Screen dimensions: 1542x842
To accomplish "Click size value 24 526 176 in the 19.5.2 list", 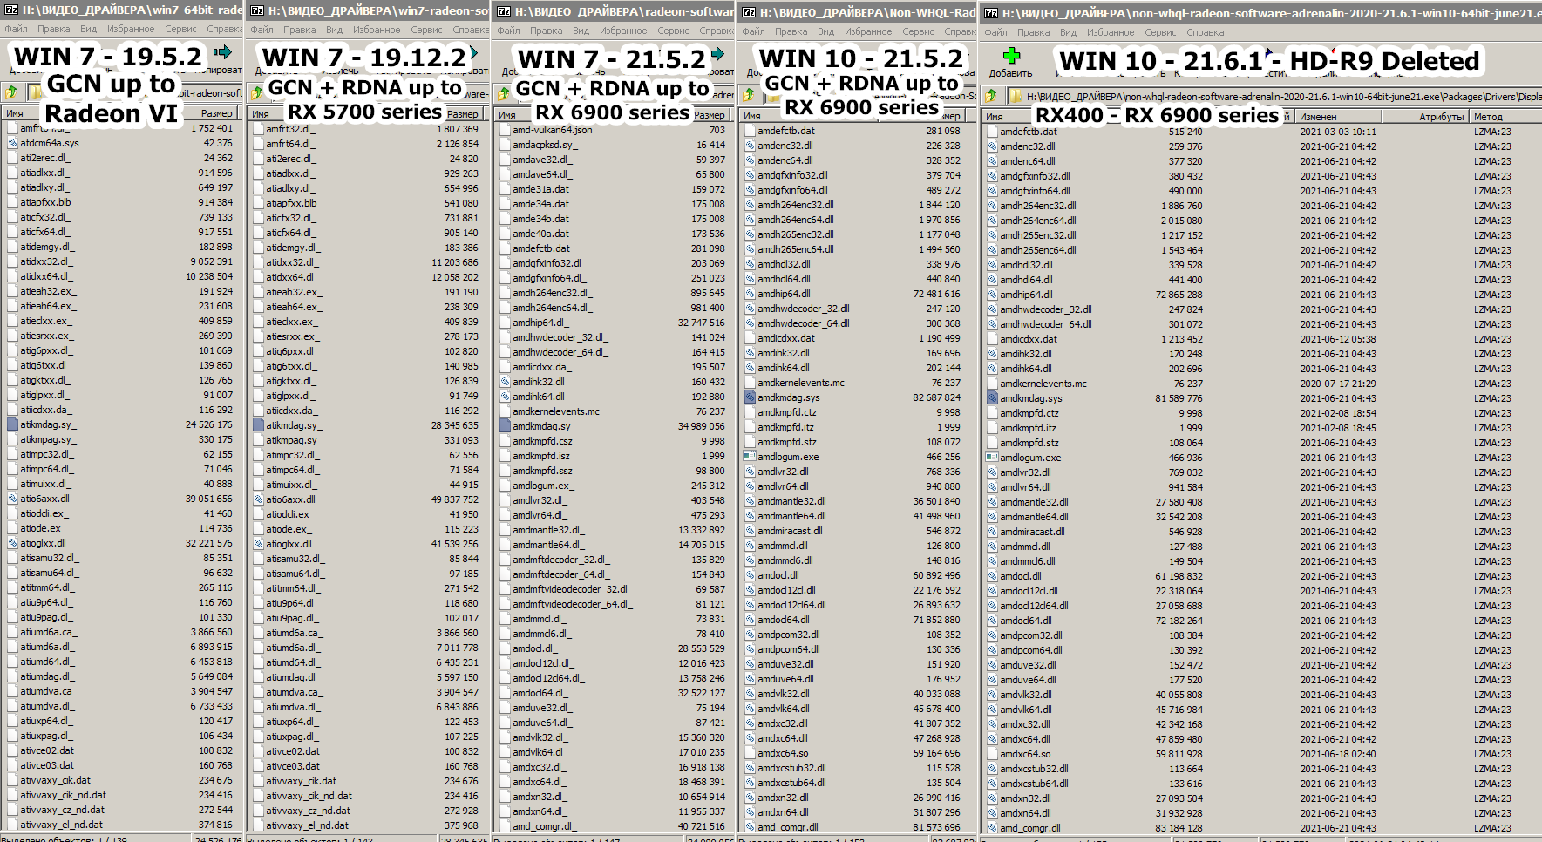I will 208,424.
